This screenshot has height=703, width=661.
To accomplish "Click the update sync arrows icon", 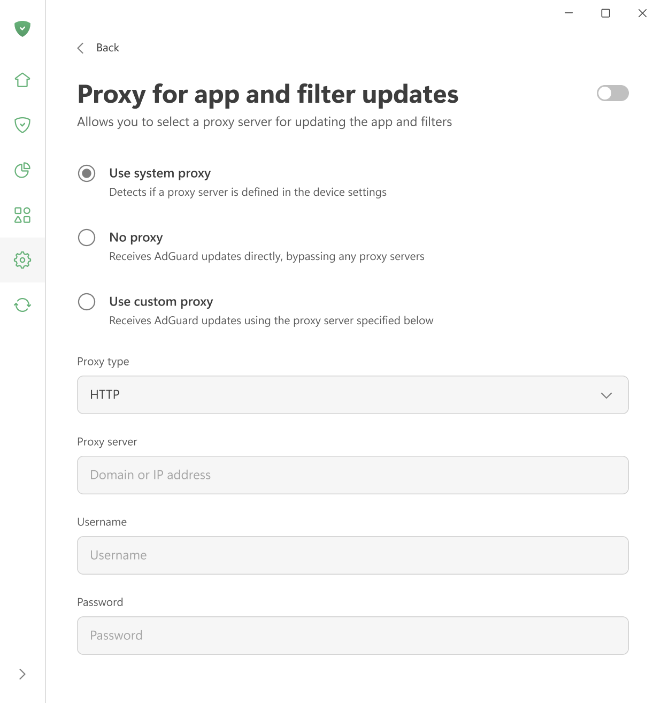I will pyautogui.click(x=22, y=305).
